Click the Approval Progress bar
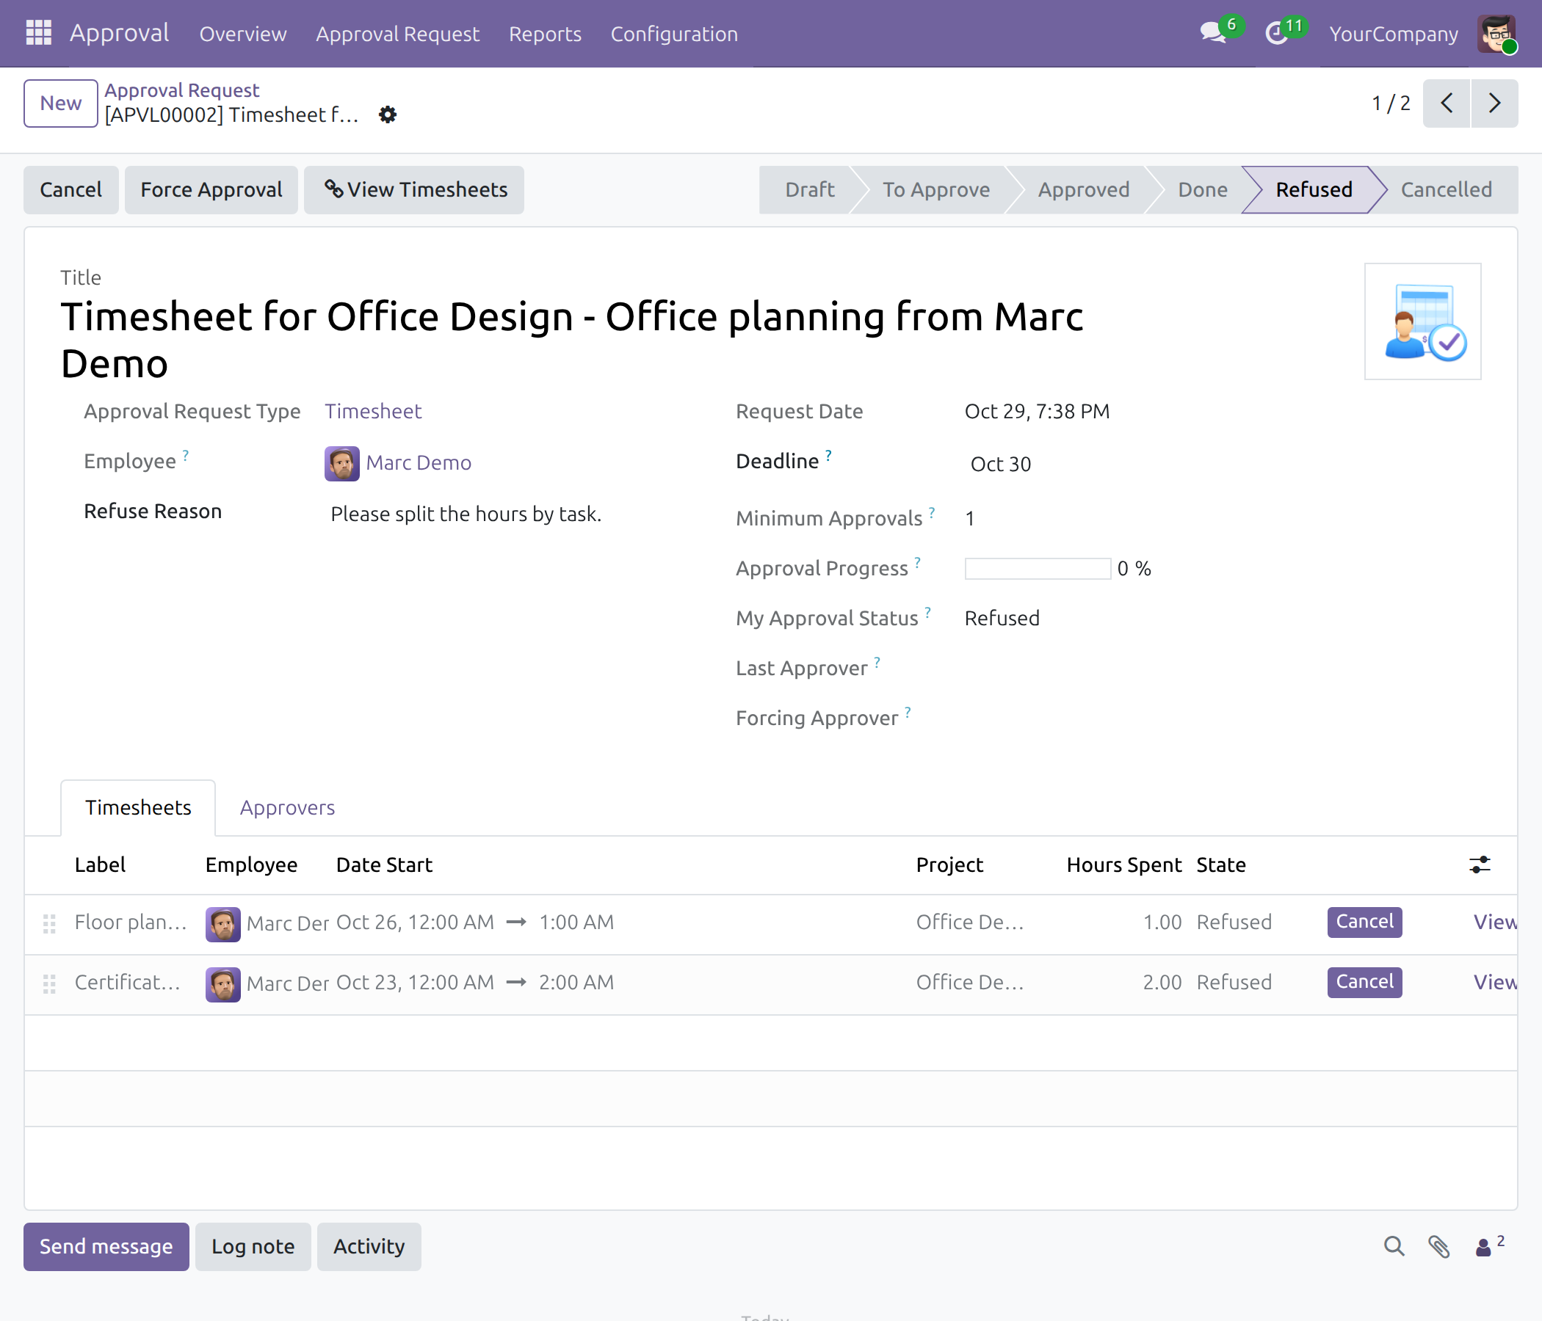 pyautogui.click(x=1037, y=568)
